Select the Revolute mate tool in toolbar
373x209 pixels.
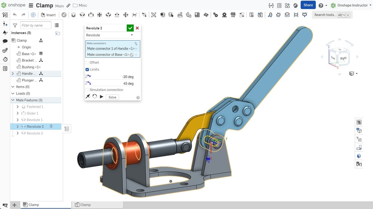point(82,15)
